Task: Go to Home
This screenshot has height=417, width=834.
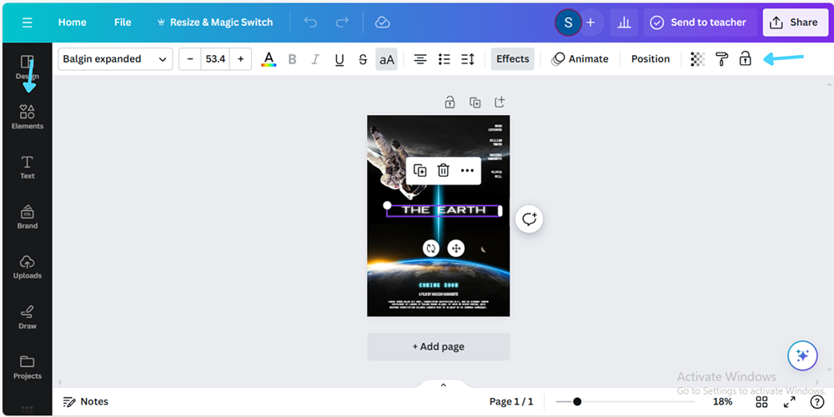Action: 73,23
